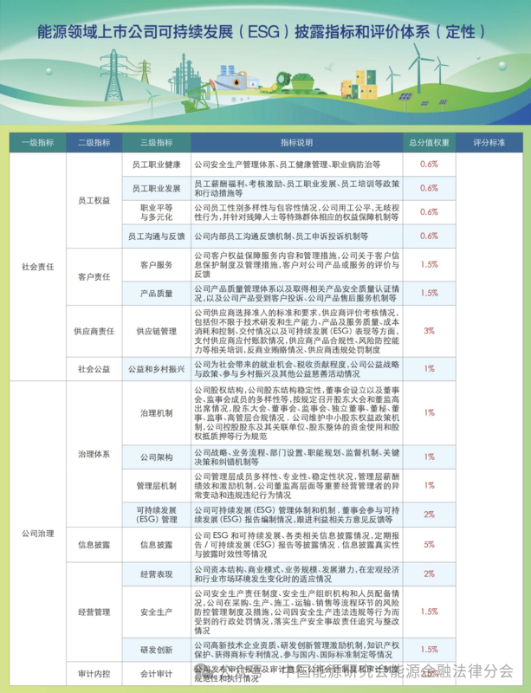Click description starting 公司供应商选择准入的标准
The image size is (531, 693).
click(296, 331)
